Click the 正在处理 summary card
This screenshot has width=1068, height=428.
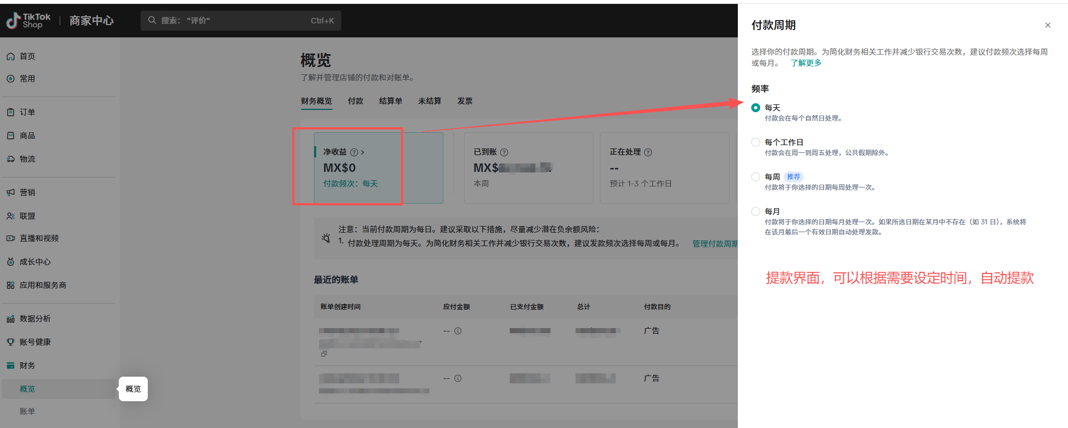tap(665, 168)
